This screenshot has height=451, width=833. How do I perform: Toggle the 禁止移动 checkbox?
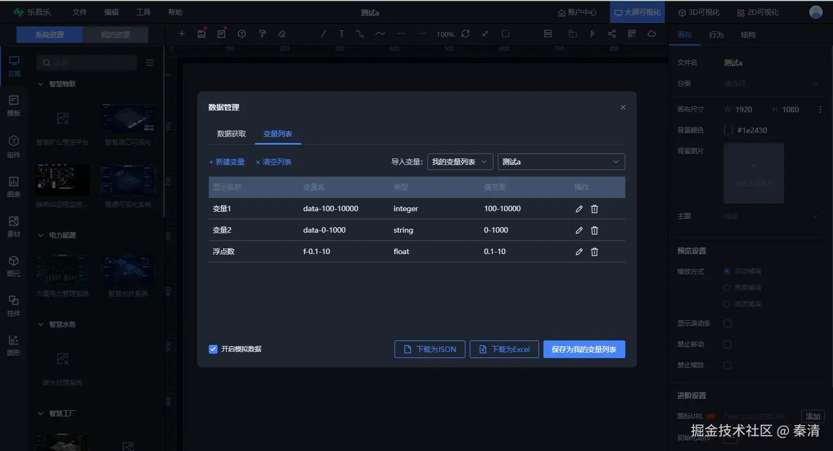tap(728, 344)
